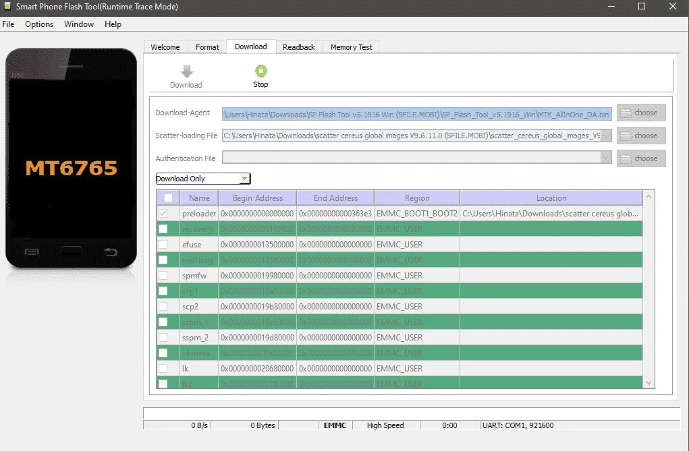Switch to the Format tab
Screen dimensions: 689x451
(207, 47)
